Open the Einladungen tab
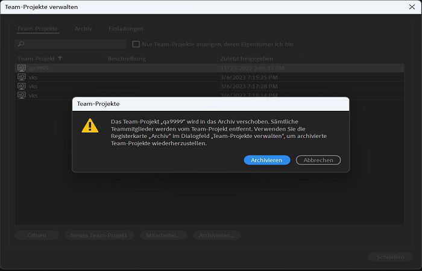Viewport: 422px width, 271px height. [126, 29]
